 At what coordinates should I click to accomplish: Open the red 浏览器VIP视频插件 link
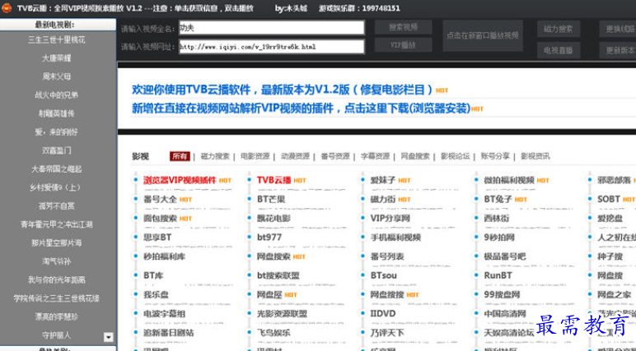pos(180,180)
